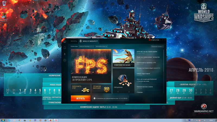Image resolution: width=217 pixels, height=122 pixels.
Task: Click ПОПОЛНИТЬ СЧЁТ button
Action: [80, 89]
